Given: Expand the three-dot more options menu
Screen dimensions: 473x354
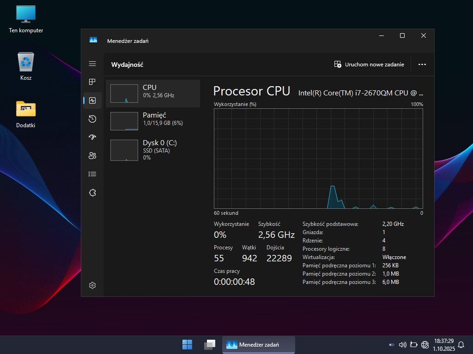Looking at the screenshot, I should (x=422, y=65).
